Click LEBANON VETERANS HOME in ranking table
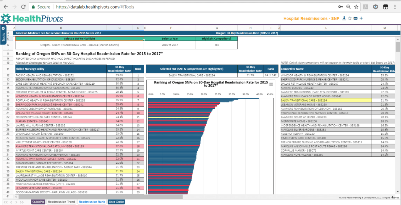 (61, 188)
